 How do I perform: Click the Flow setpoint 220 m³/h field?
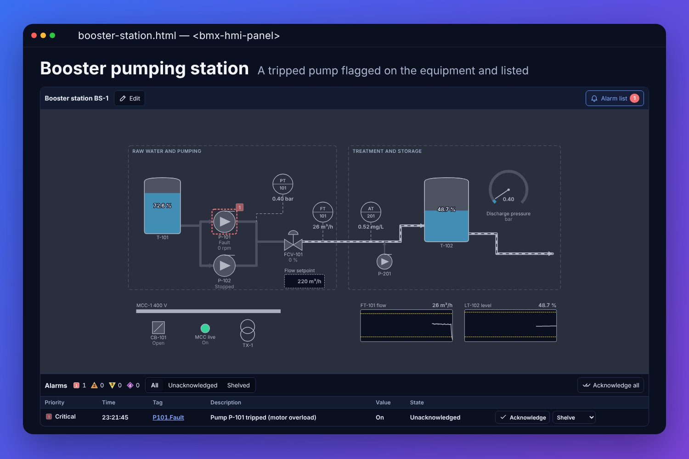click(x=305, y=281)
